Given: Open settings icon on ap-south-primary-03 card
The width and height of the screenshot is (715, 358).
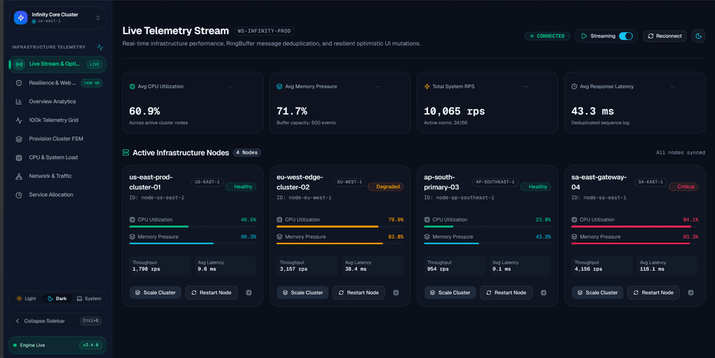Looking at the screenshot, I should (x=543, y=293).
